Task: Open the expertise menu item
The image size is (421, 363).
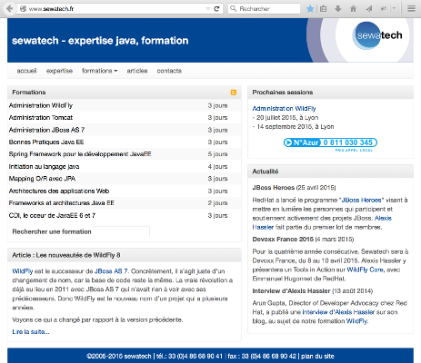Action: coord(59,71)
